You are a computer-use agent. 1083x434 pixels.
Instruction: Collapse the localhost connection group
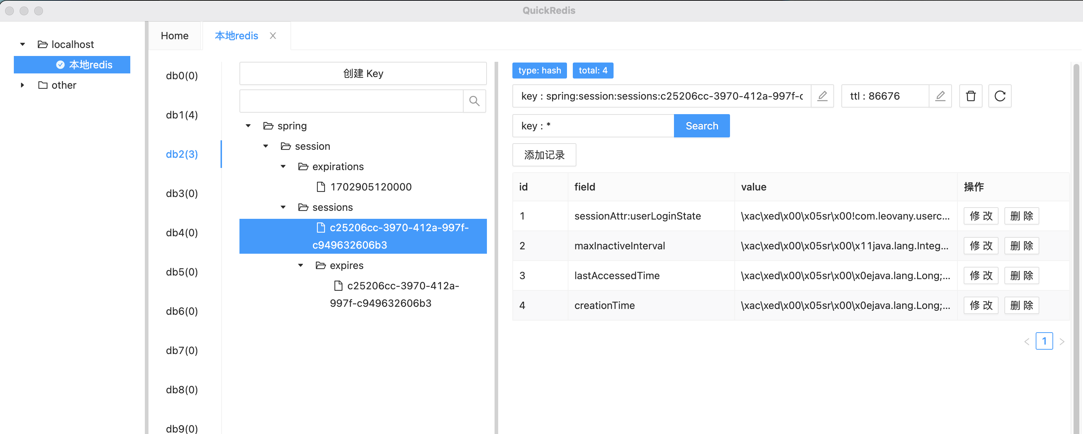tap(23, 44)
